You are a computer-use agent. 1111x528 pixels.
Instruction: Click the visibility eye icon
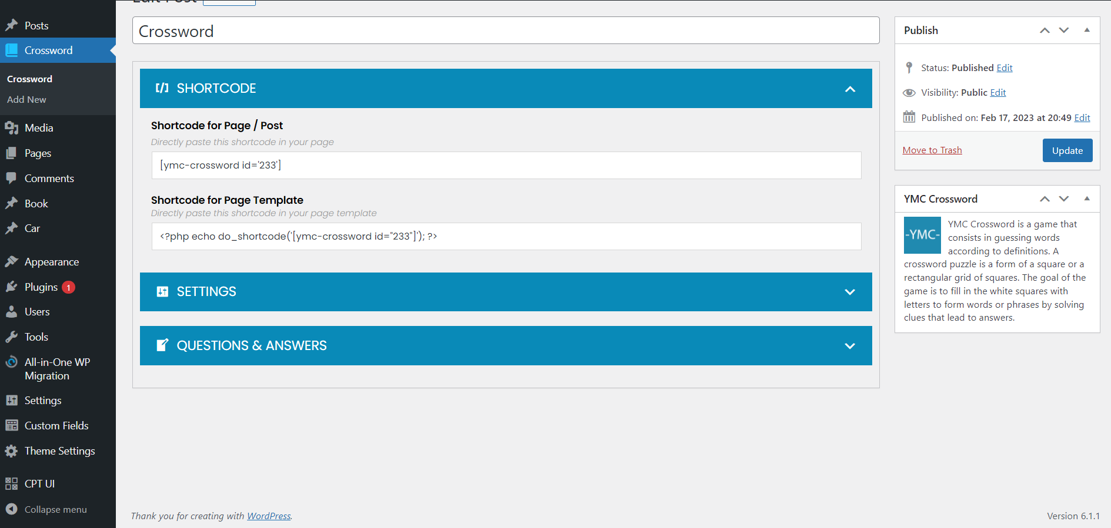point(909,93)
